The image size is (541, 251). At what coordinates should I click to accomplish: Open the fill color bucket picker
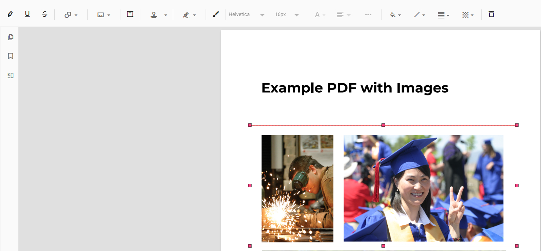click(x=396, y=15)
